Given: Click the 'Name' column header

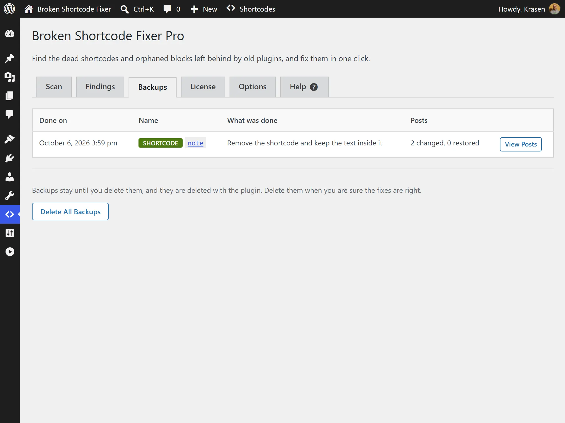Looking at the screenshot, I should coord(148,120).
